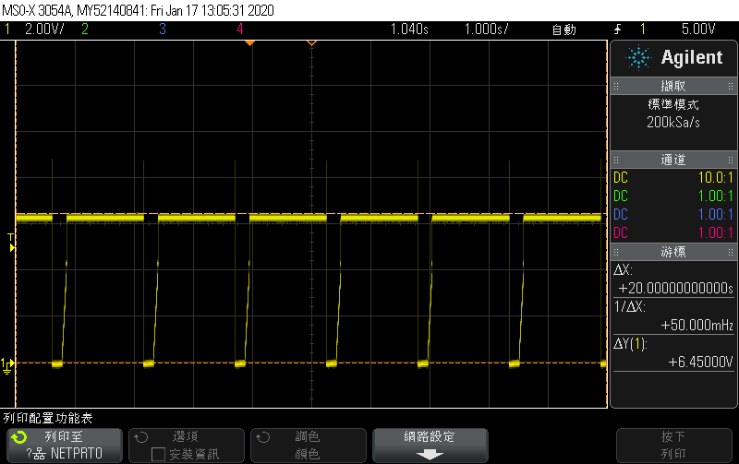
Task: Click the rising edge trigger symbol
Action: pos(617,30)
